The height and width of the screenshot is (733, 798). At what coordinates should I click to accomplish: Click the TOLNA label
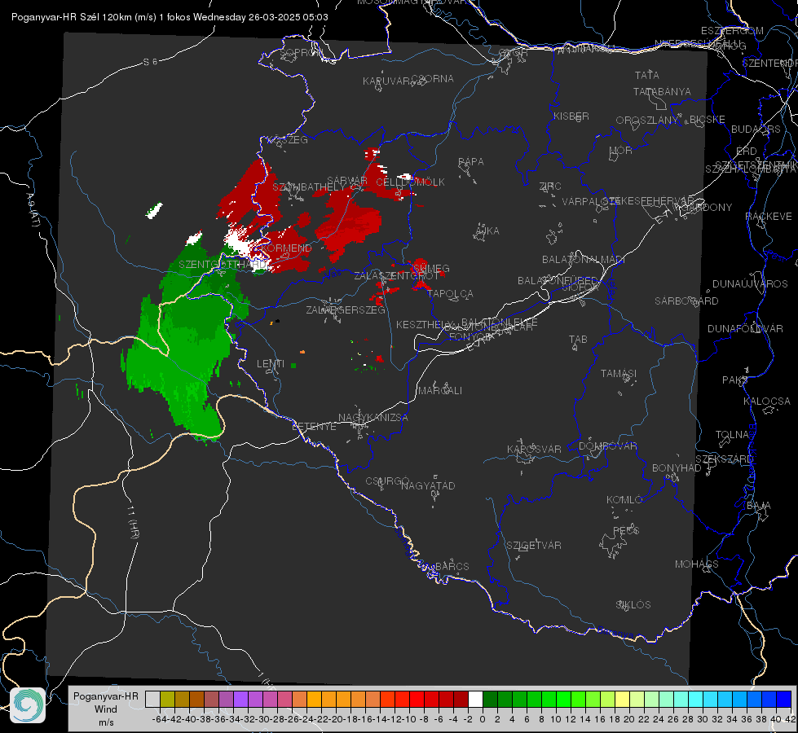point(732,435)
